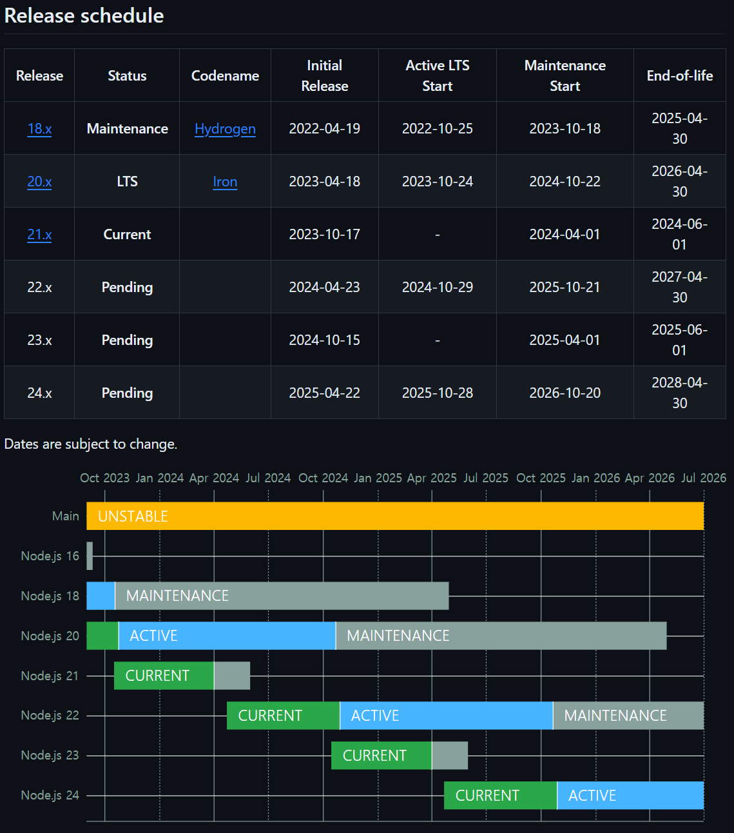Screen dimensions: 734x833
Task: Click the End-of-life column header
Action: 680,75
